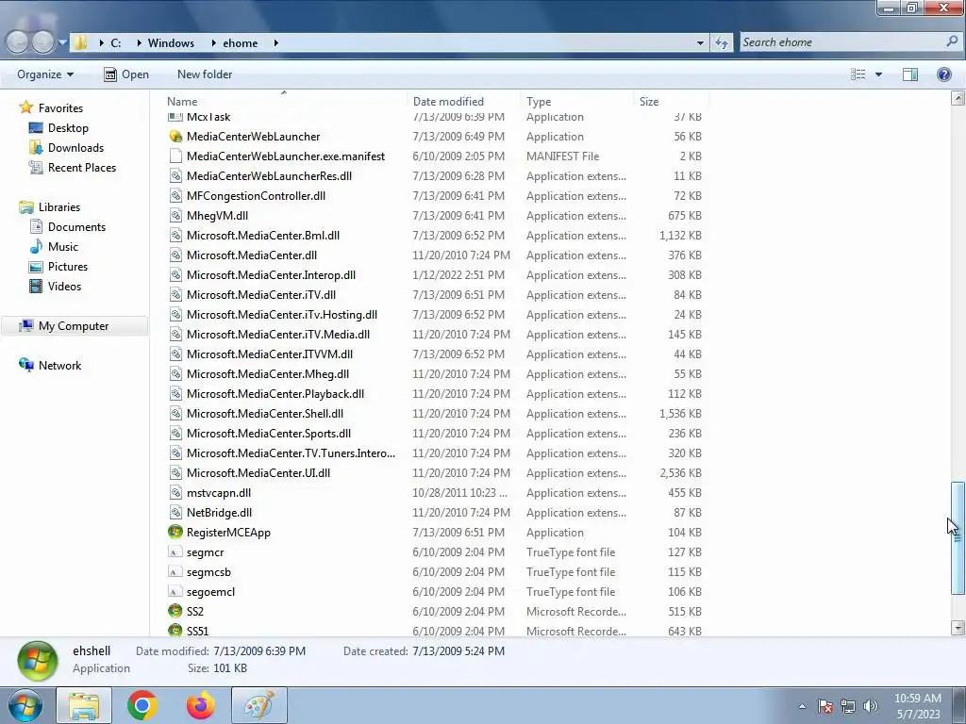Click the New folder button
This screenshot has width=966, height=724.
[205, 74]
